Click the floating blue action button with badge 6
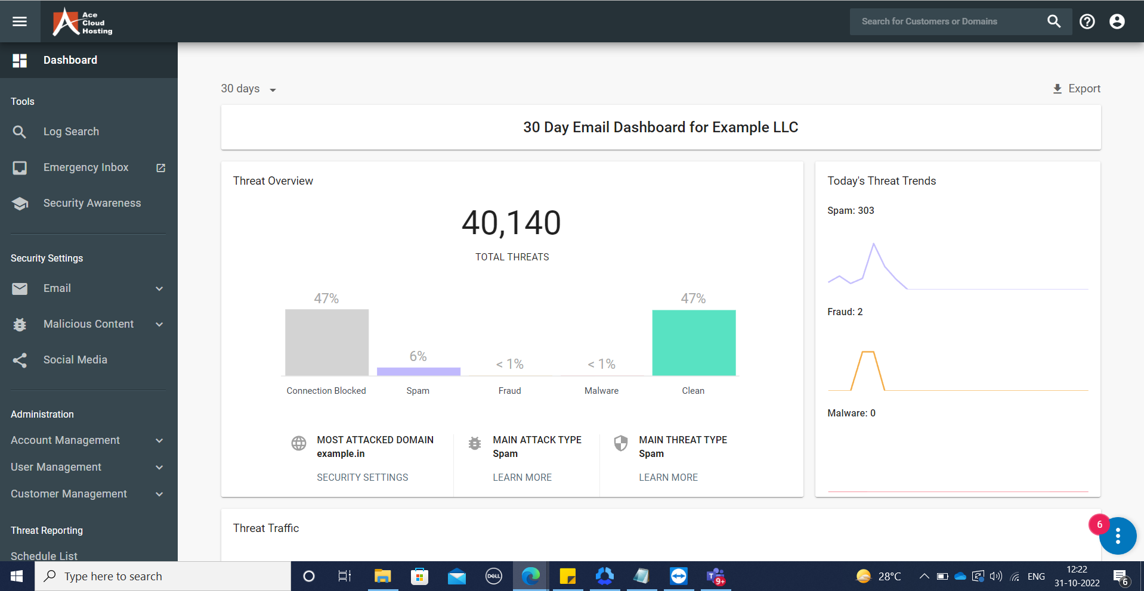The width and height of the screenshot is (1144, 591). click(1117, 536)
